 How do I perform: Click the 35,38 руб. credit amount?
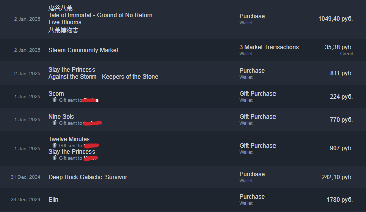339,47
